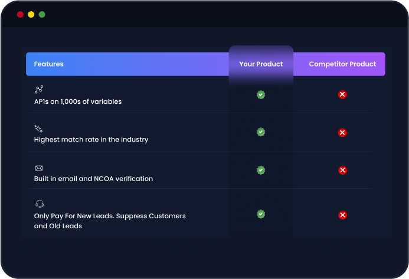Screen dimensions: 409x279
Task: Click green check for Highest match rate row
Action: [261, 132]
